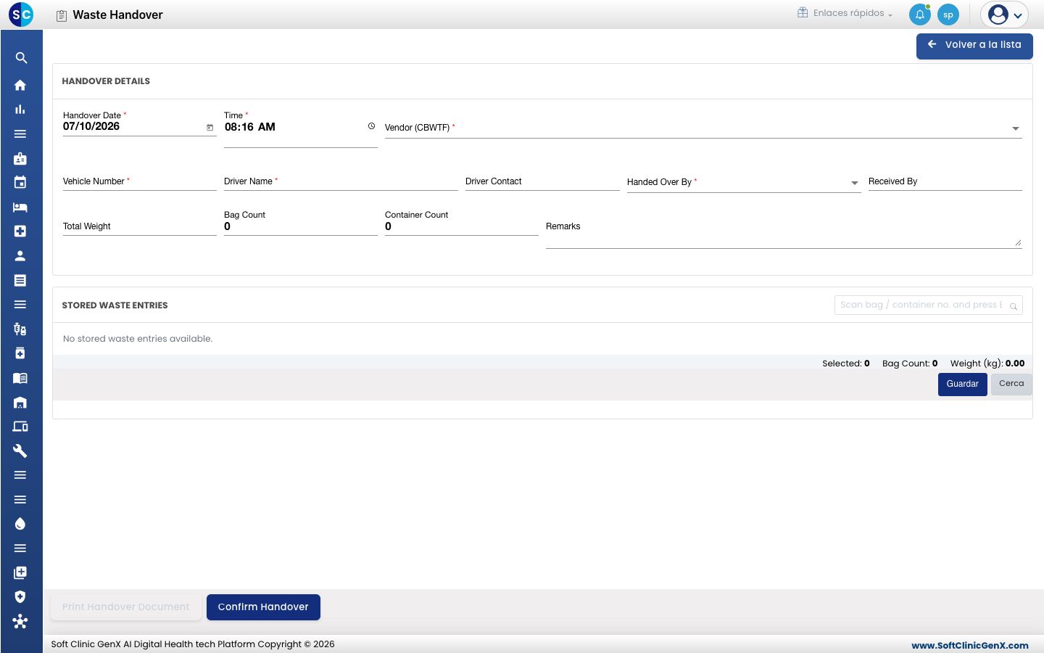Image resolution: width=1044 pixels, height=653 pixels.
Task: Click the clock icon in the Time field
Action: [x=371, y=126]
